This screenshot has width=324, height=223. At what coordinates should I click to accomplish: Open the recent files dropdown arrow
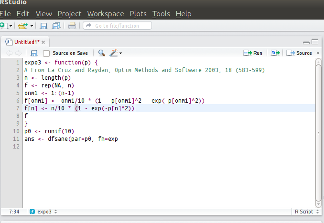click(x=32, y=26)
